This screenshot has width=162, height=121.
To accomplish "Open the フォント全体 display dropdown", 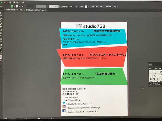I will coord(158,68).
